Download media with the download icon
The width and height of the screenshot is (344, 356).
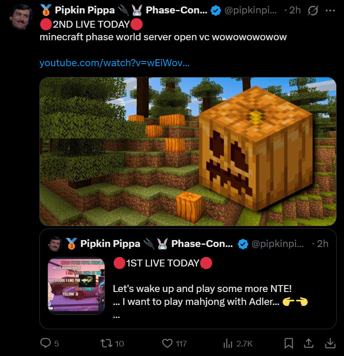pos(330,343)
